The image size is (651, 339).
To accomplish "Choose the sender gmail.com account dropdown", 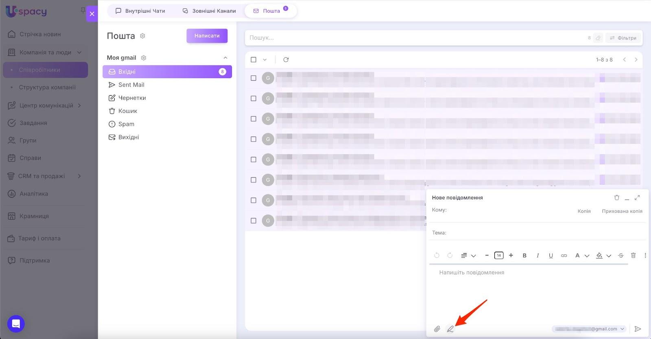I will pyautogui.click(x=589, y=329).
